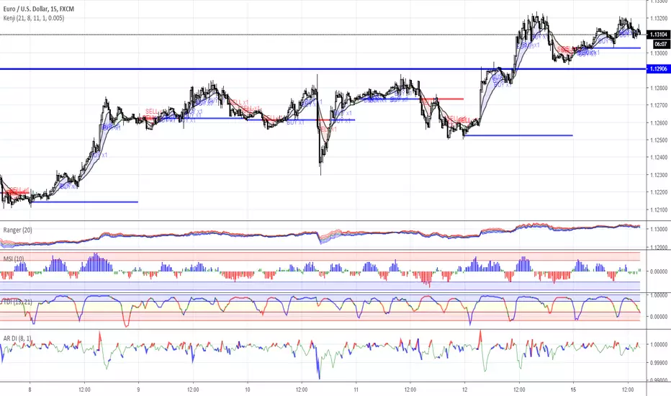
Task: Select the short blue line near 1.12100
Action: click(x=84, y=202)
